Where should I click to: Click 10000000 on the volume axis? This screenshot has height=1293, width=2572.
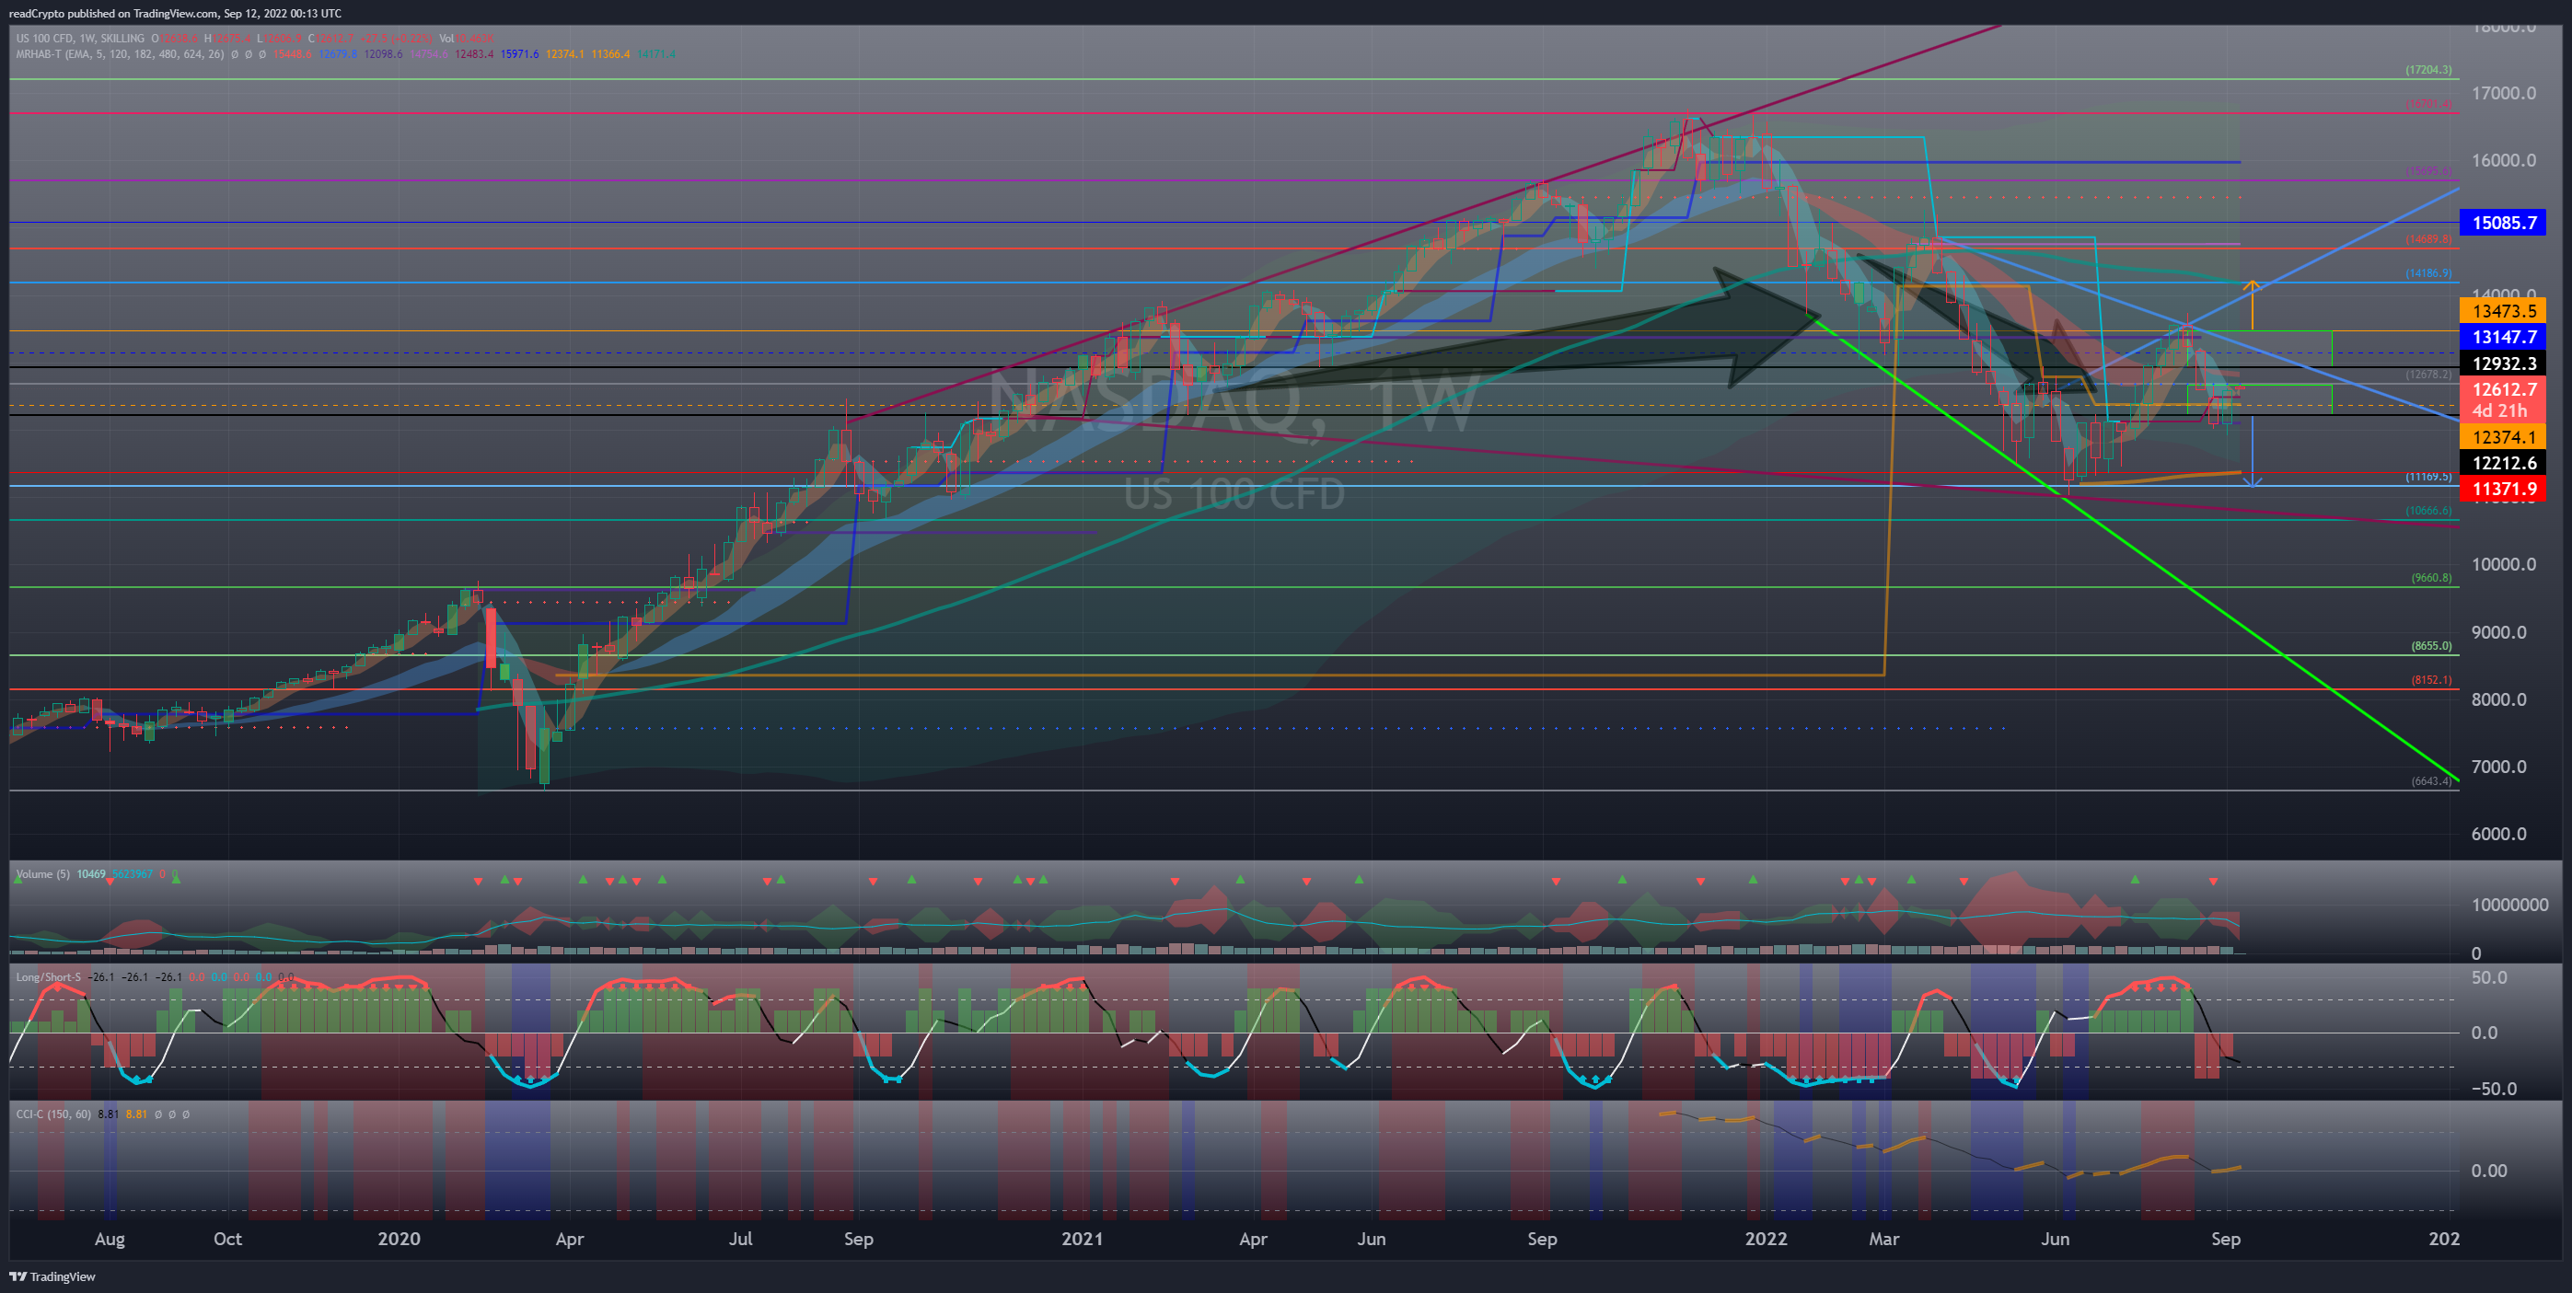pyautogui.click(x=2509, y=905)
